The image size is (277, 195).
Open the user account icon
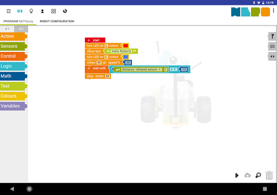[42, 11]
